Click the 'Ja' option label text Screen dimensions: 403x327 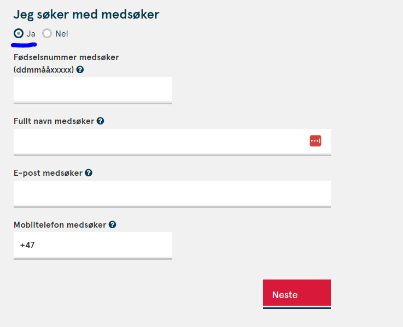click(31, 34)
